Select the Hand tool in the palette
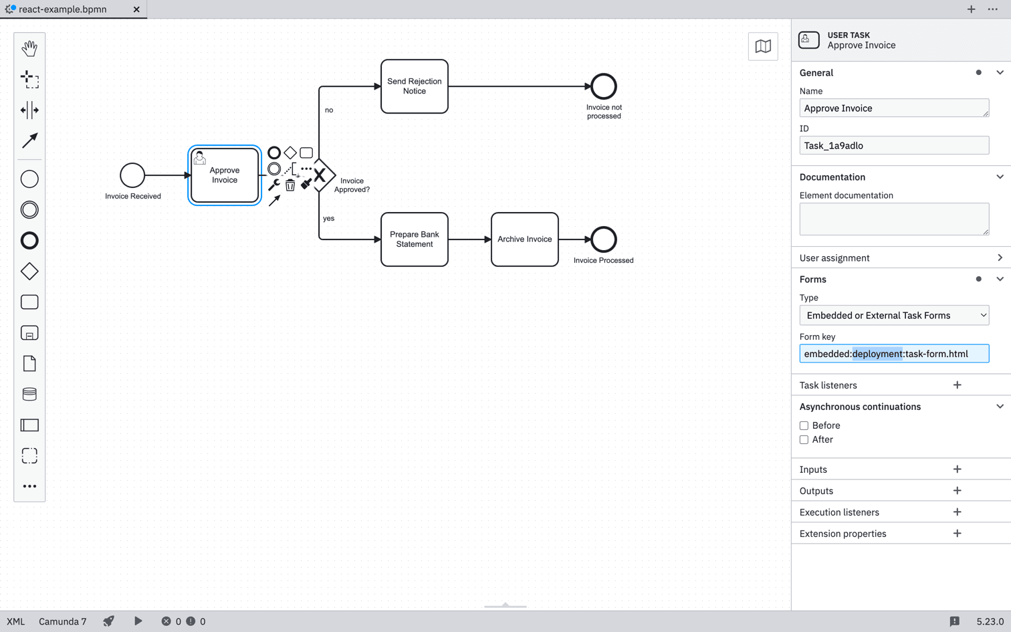1011x632 pixels. pos(29,48)
